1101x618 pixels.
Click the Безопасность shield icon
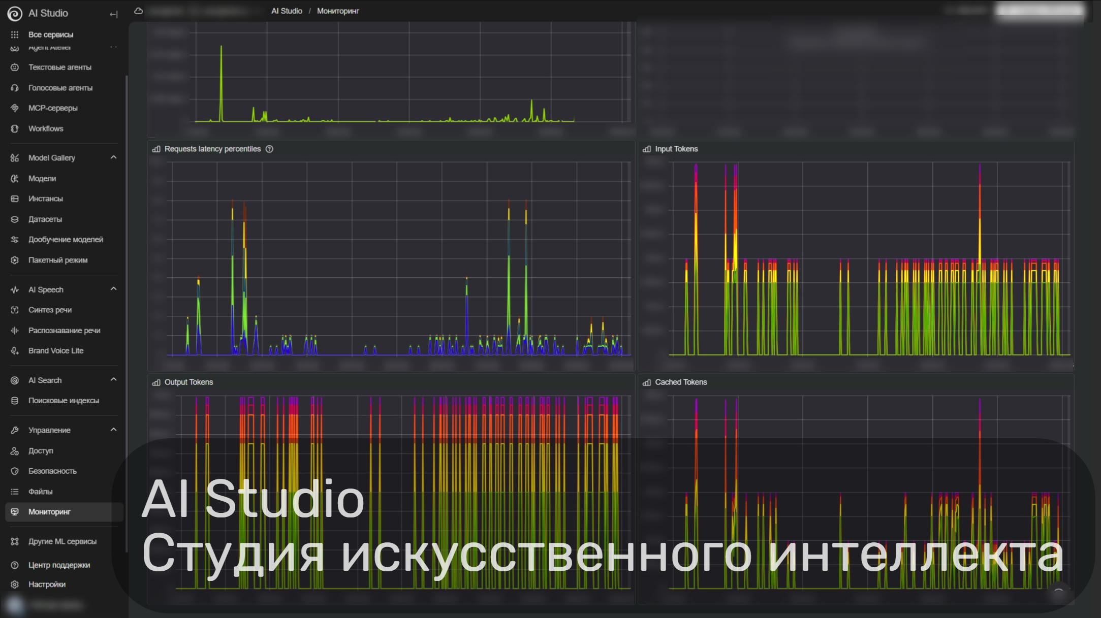(x=15, y=471)
